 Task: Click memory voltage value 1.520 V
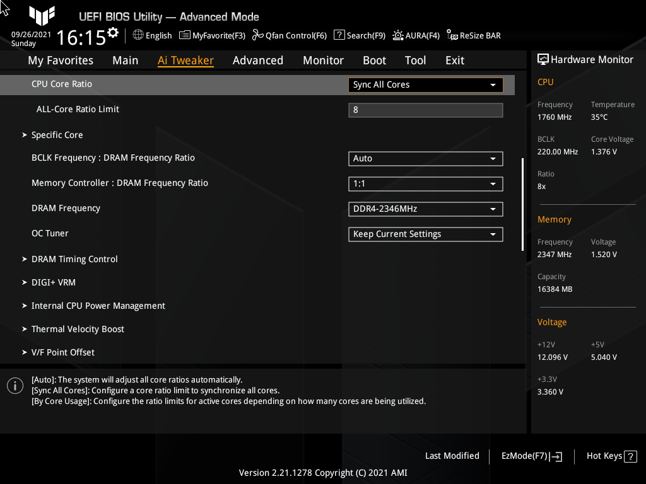click(604, 255)
